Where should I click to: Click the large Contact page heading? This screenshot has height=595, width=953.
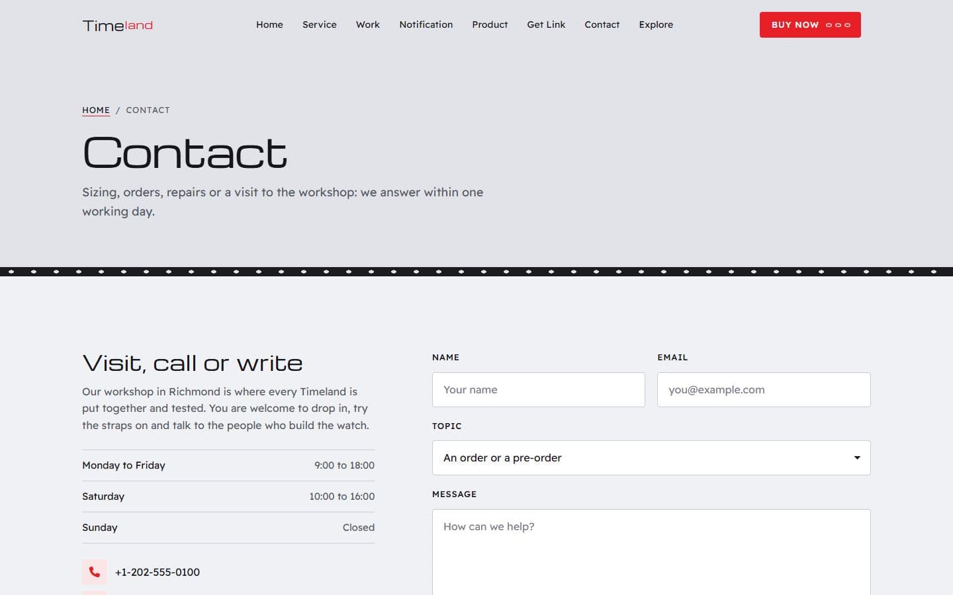coord(185,153)
